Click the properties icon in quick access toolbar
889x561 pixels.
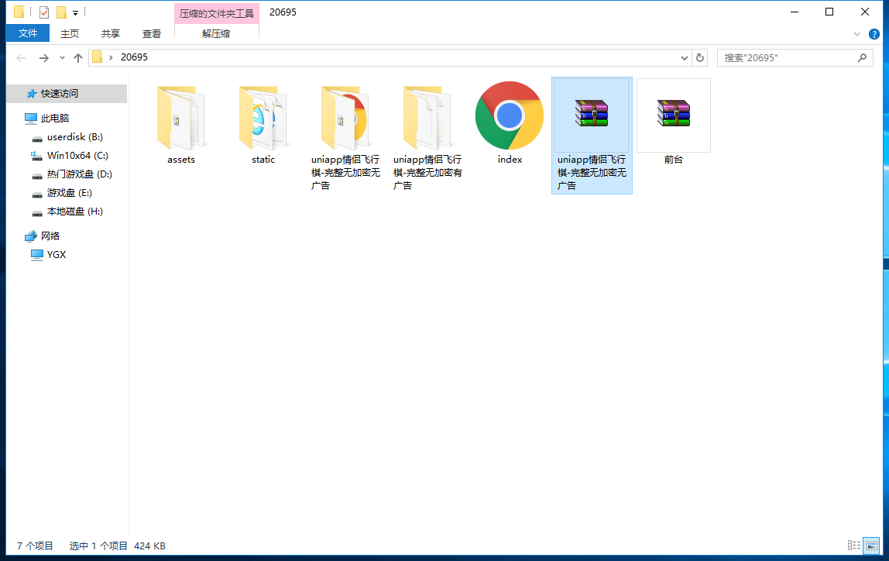[44, 12]
